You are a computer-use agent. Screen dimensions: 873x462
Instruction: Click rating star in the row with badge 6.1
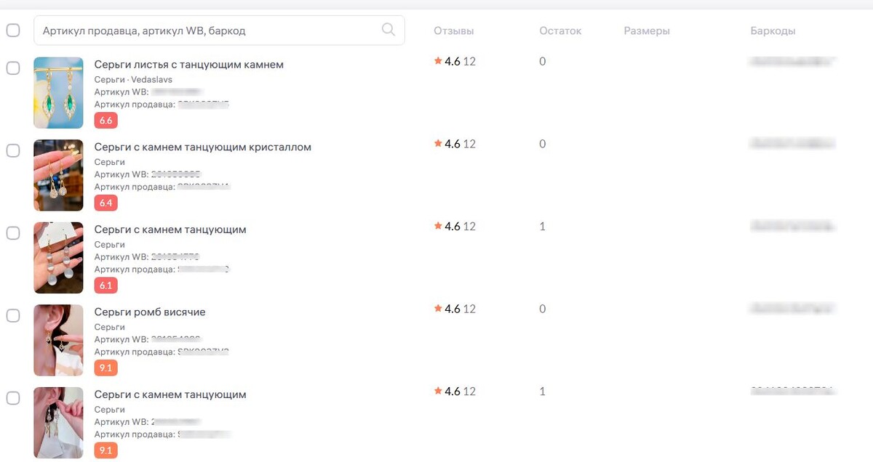pyautogui.click(x=438, y=226)
